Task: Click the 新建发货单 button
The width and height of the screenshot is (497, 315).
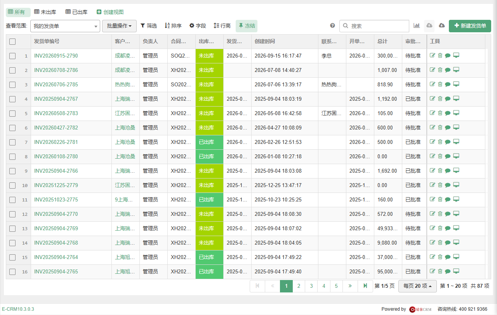Action: pos(470,26)
